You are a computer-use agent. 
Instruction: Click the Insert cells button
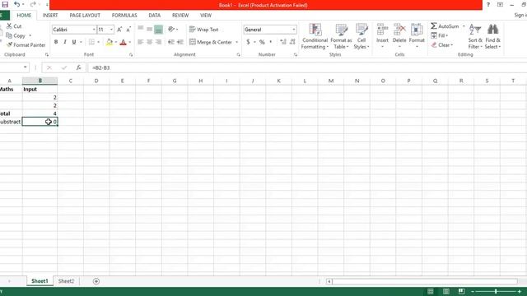[382, 35]
